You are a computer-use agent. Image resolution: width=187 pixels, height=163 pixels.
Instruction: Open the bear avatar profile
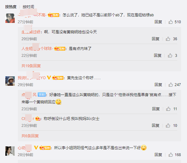(10, 81)
